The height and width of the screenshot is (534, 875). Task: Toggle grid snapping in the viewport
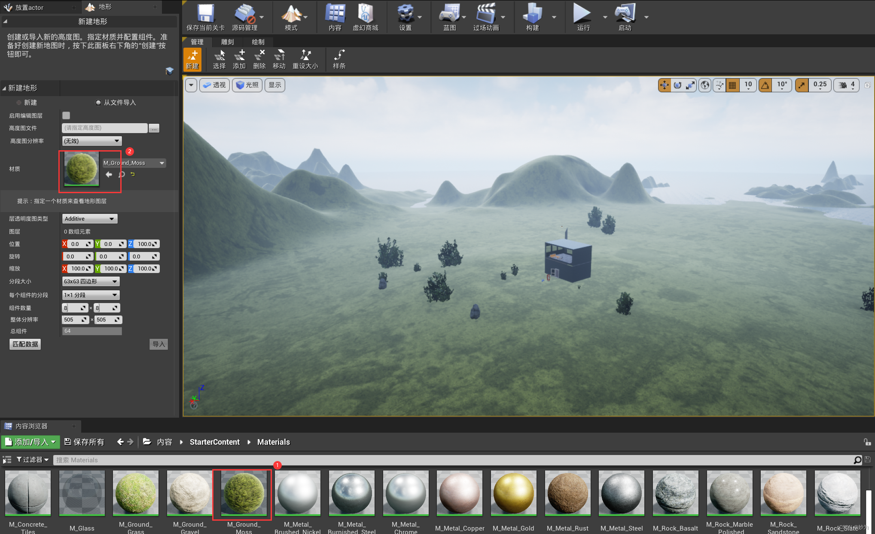coord(732,85)
